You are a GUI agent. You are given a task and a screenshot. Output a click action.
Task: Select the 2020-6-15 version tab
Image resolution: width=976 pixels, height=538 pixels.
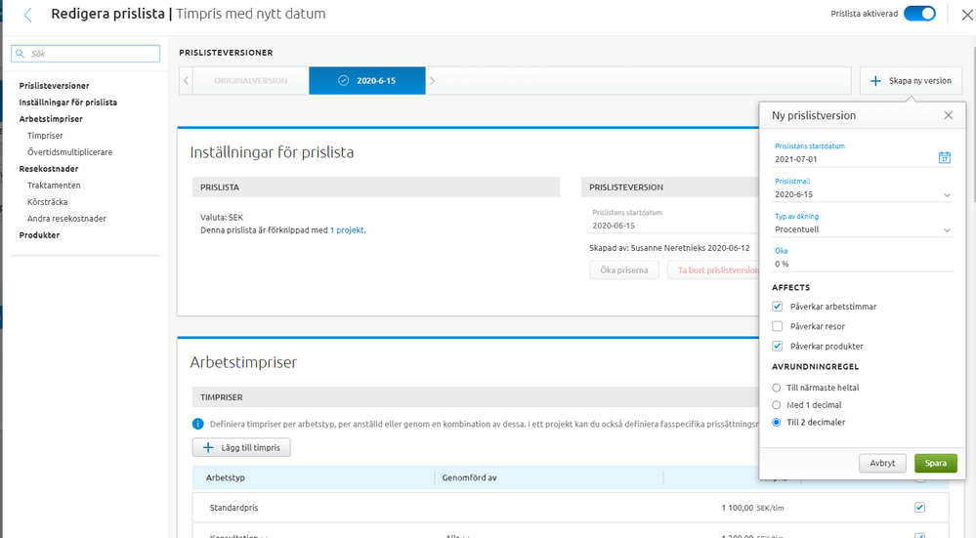(367, 81)
